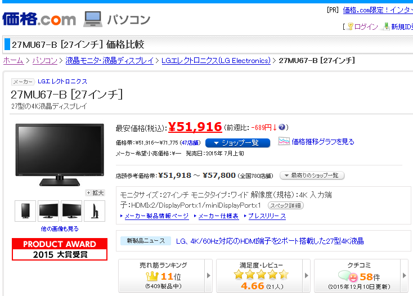Image resolution: width=413 pixels, height=296 pixels.
Task: Select the side-view monitor thumbnail
Action: click(95, 211)
